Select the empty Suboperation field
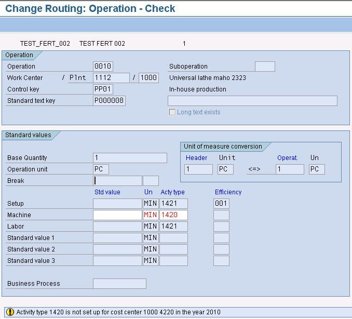 pos(265,67)
